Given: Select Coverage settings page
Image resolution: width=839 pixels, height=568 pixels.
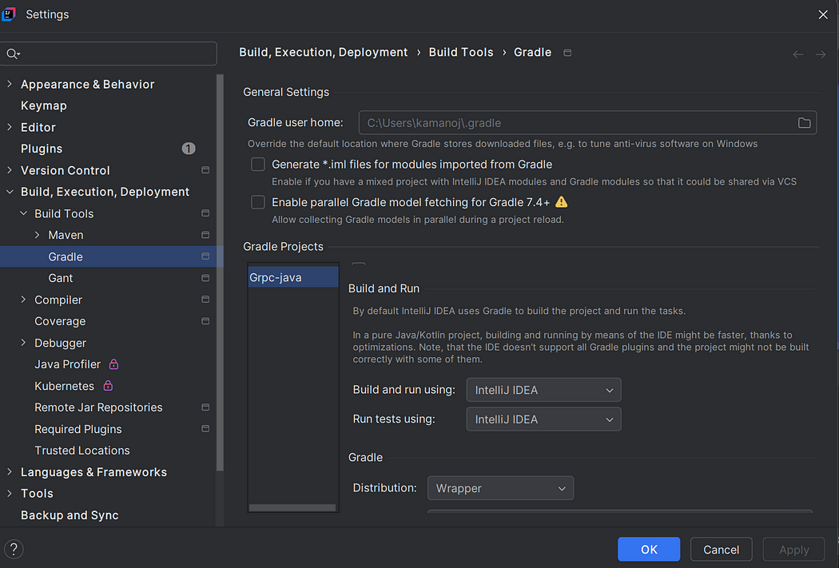Looking at the screenshot, I should pos(60,321).
